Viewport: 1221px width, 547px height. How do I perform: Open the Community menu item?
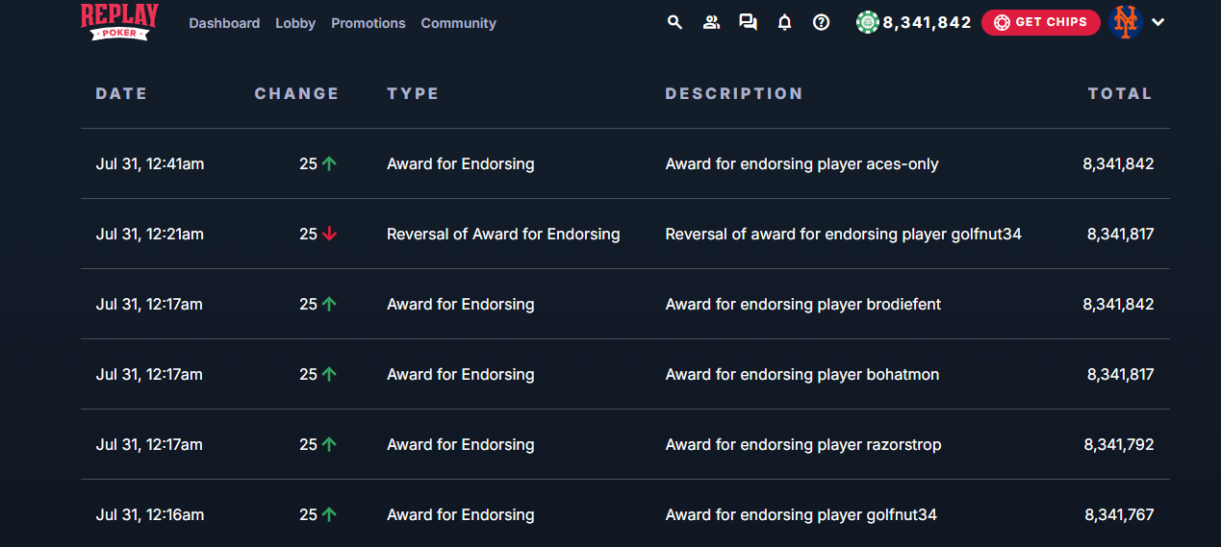(458, 23)
